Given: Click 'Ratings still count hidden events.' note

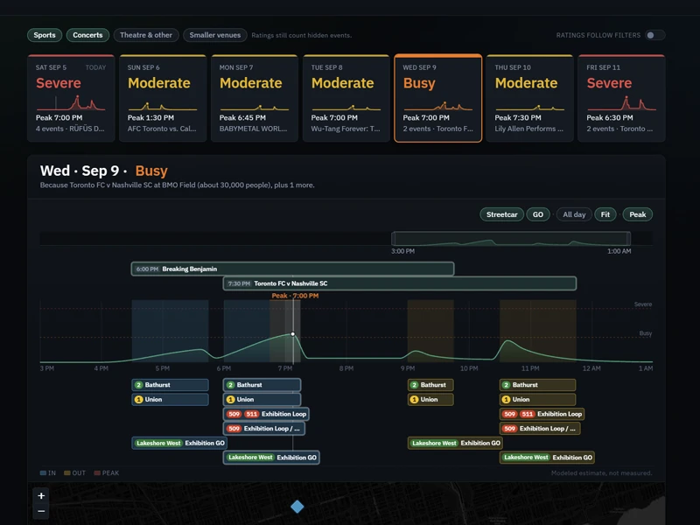Looking at the screenshot, I should pyautogui.click(x=301, y=35).
